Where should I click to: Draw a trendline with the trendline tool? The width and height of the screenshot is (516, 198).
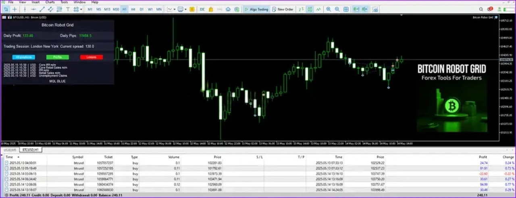tap(42, 9)
